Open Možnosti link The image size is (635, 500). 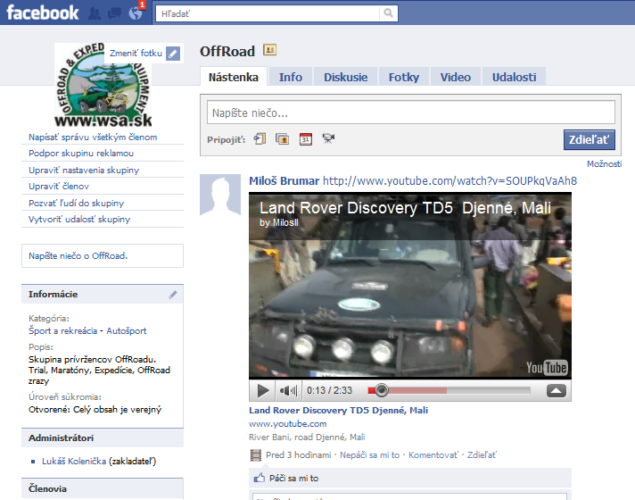point(604,163)
